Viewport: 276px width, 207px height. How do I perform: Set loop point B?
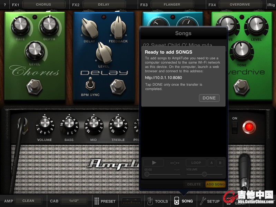(220, 163)
